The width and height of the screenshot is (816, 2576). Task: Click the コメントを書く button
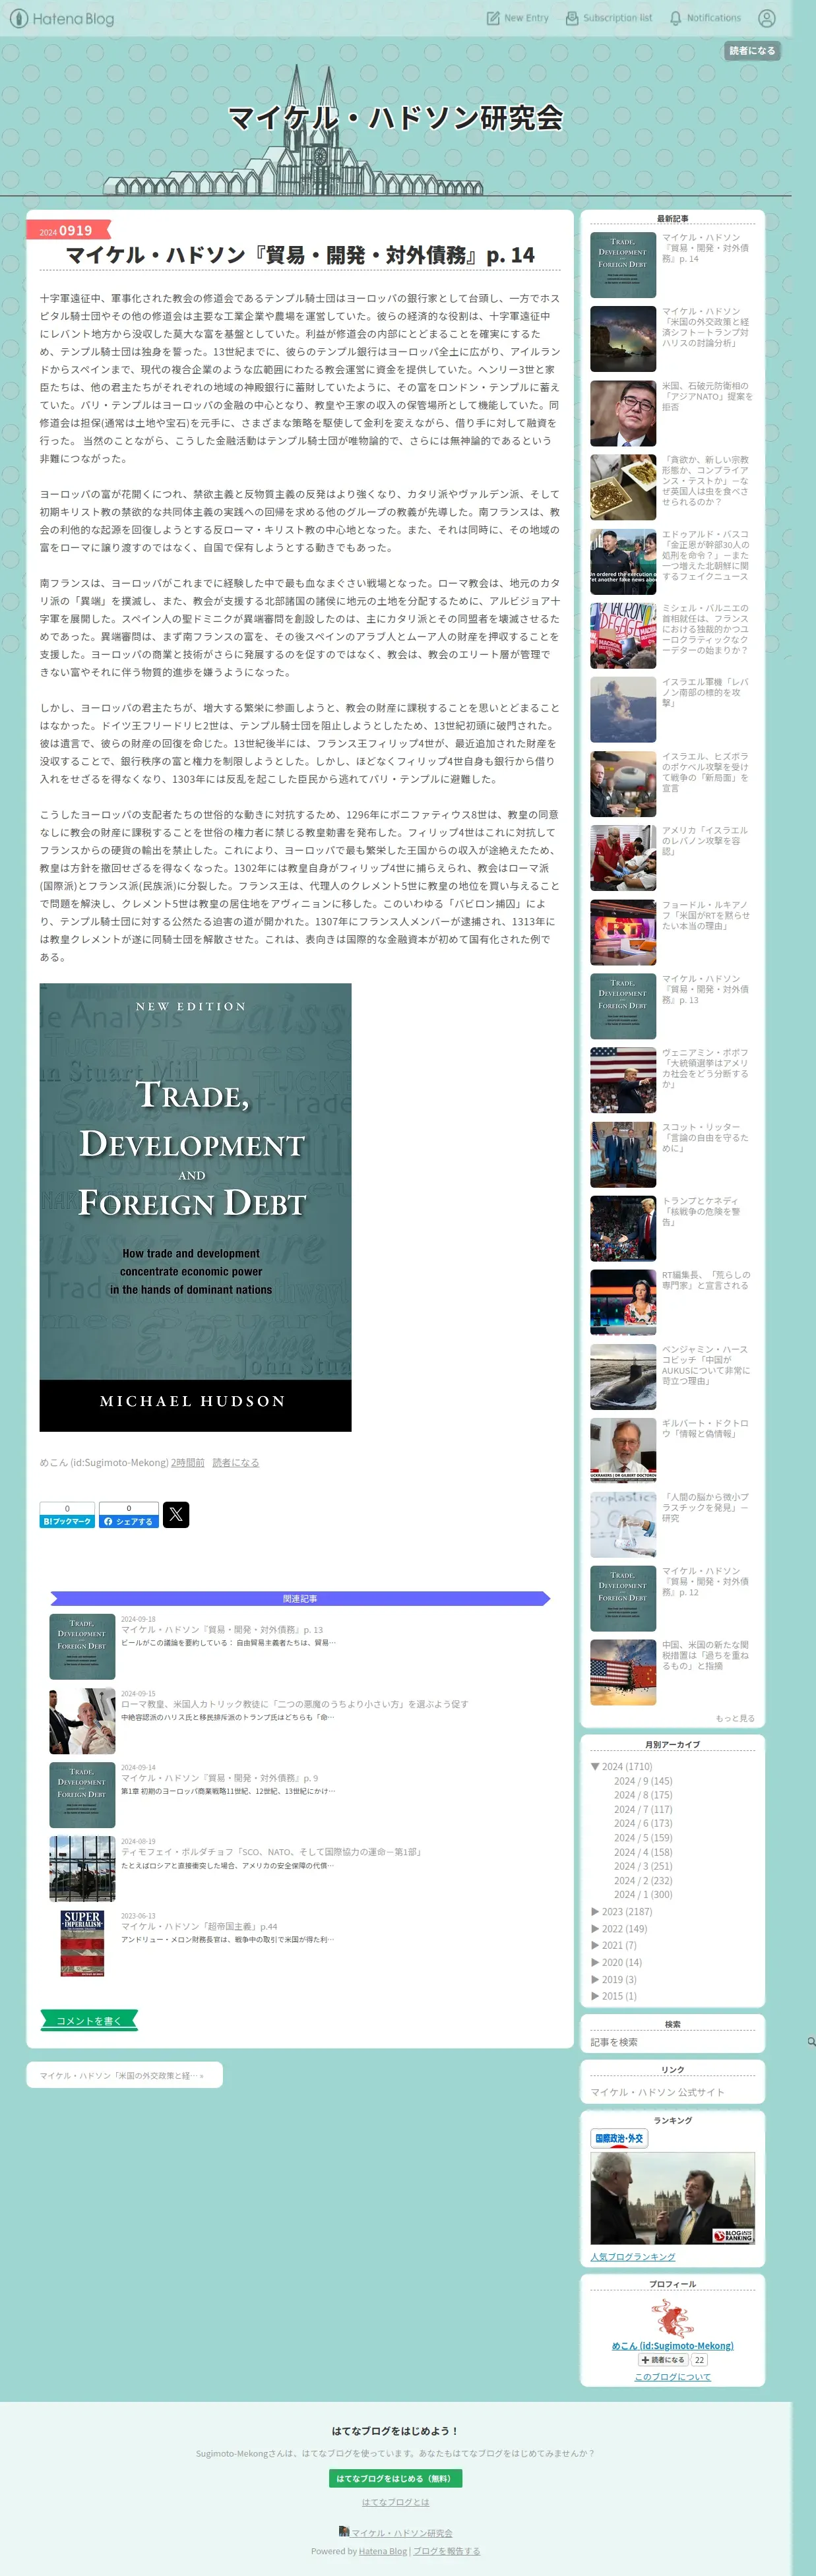pyautogui.click(x=89, y=2021)
